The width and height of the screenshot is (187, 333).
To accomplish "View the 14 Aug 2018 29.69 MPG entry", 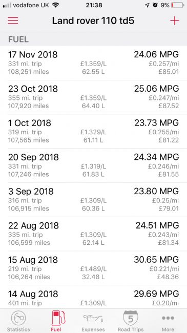I will [x=93, y=297].
